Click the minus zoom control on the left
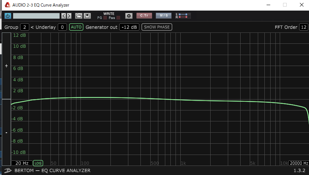This screenshot has width=309, height=175. (x=6, y=132)
